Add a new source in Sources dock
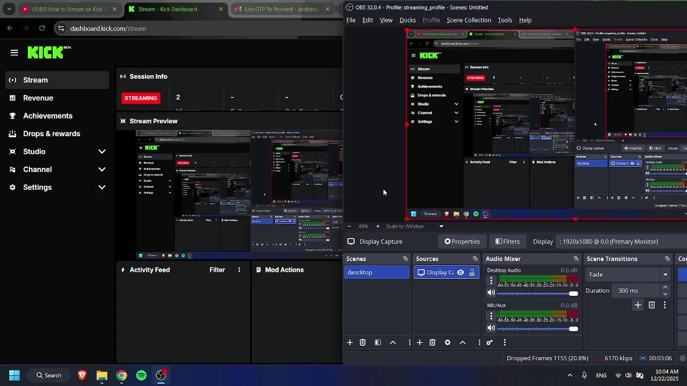The image size is (687, 386). click(x=420, y=343)
